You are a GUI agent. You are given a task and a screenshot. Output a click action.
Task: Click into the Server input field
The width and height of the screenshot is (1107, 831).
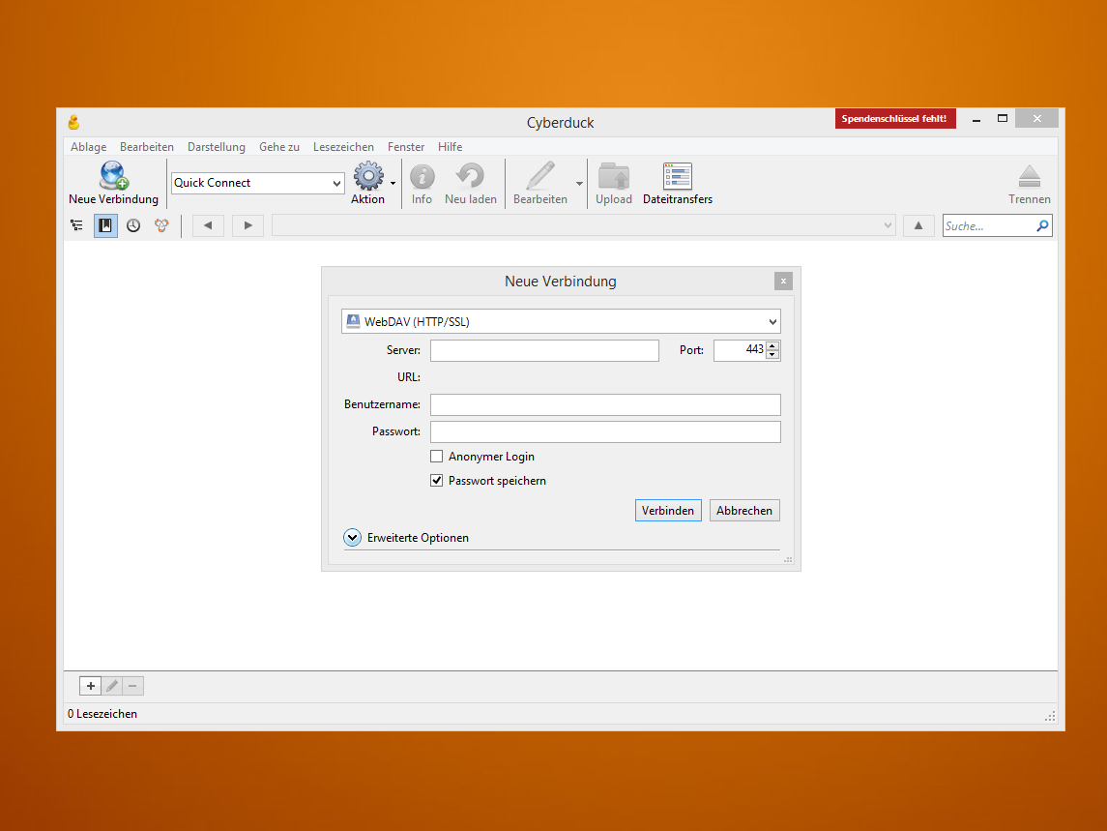pyautogui.click(x=544, y=350)
